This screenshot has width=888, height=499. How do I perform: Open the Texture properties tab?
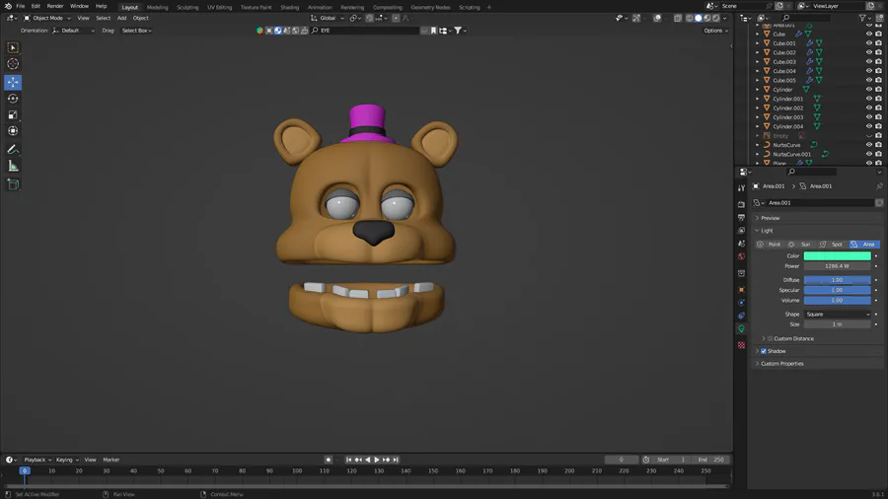(x=741, y=345)
